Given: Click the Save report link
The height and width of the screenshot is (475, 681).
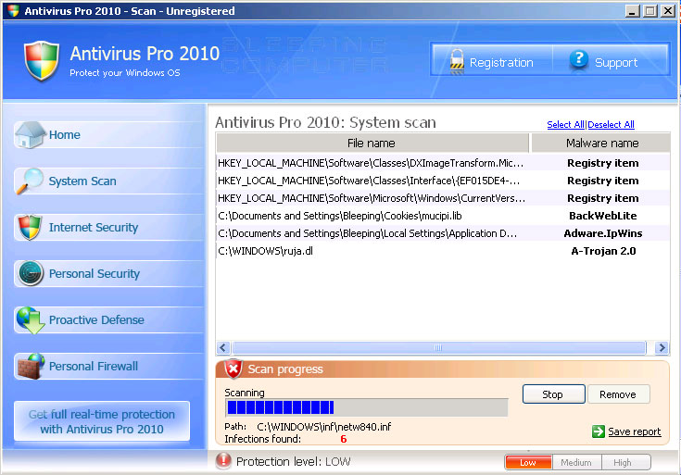Looking at the screenshot, I should click(634, 431).
